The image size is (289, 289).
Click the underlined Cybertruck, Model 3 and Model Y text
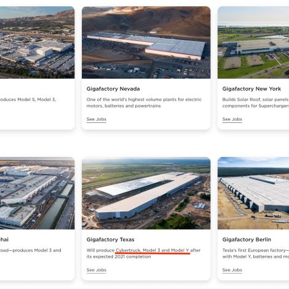click(152, 250)
